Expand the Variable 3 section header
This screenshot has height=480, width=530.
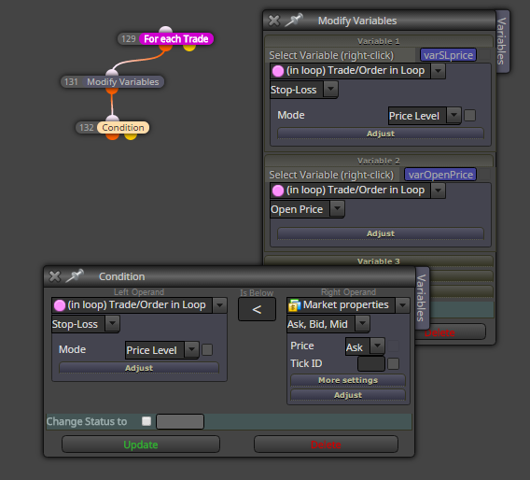[378, 261]
